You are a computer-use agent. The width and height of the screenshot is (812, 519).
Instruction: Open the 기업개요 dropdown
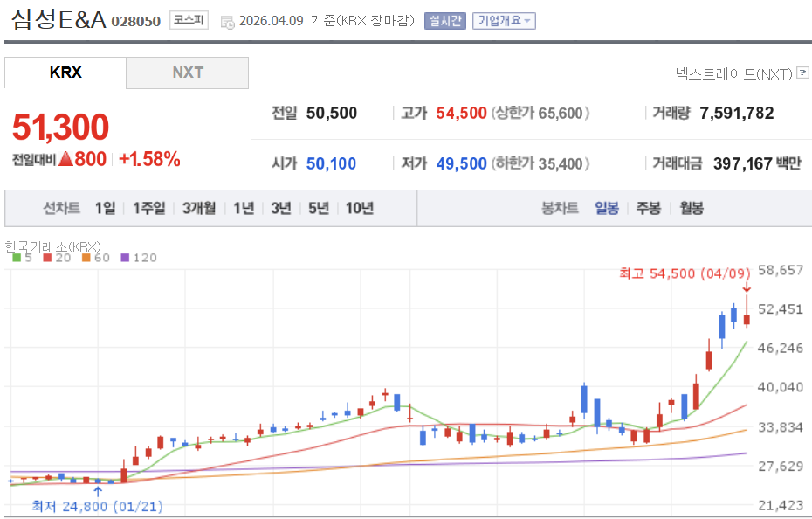click(x=504, y=21)
